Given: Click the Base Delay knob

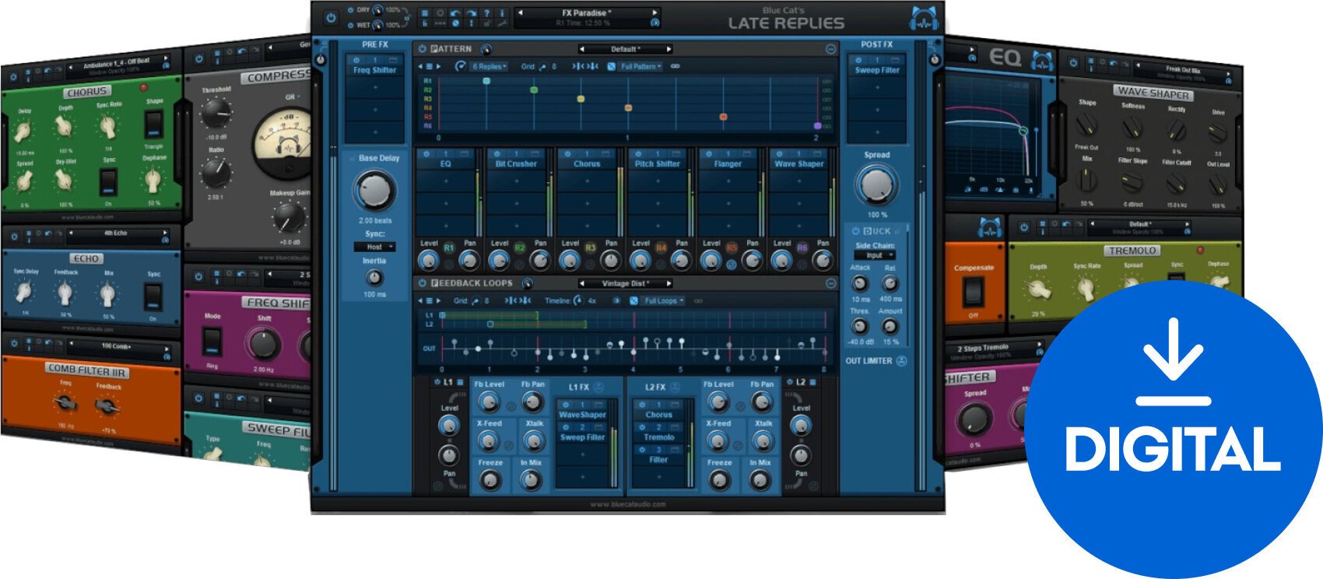Looking at the screenshot, I should pos(374,190).
